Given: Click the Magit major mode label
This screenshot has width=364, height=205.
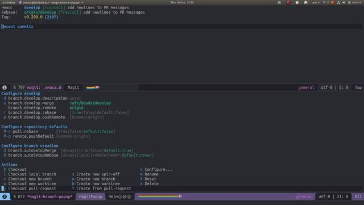Looking at the screenshot, I should (x=73, y=87).
